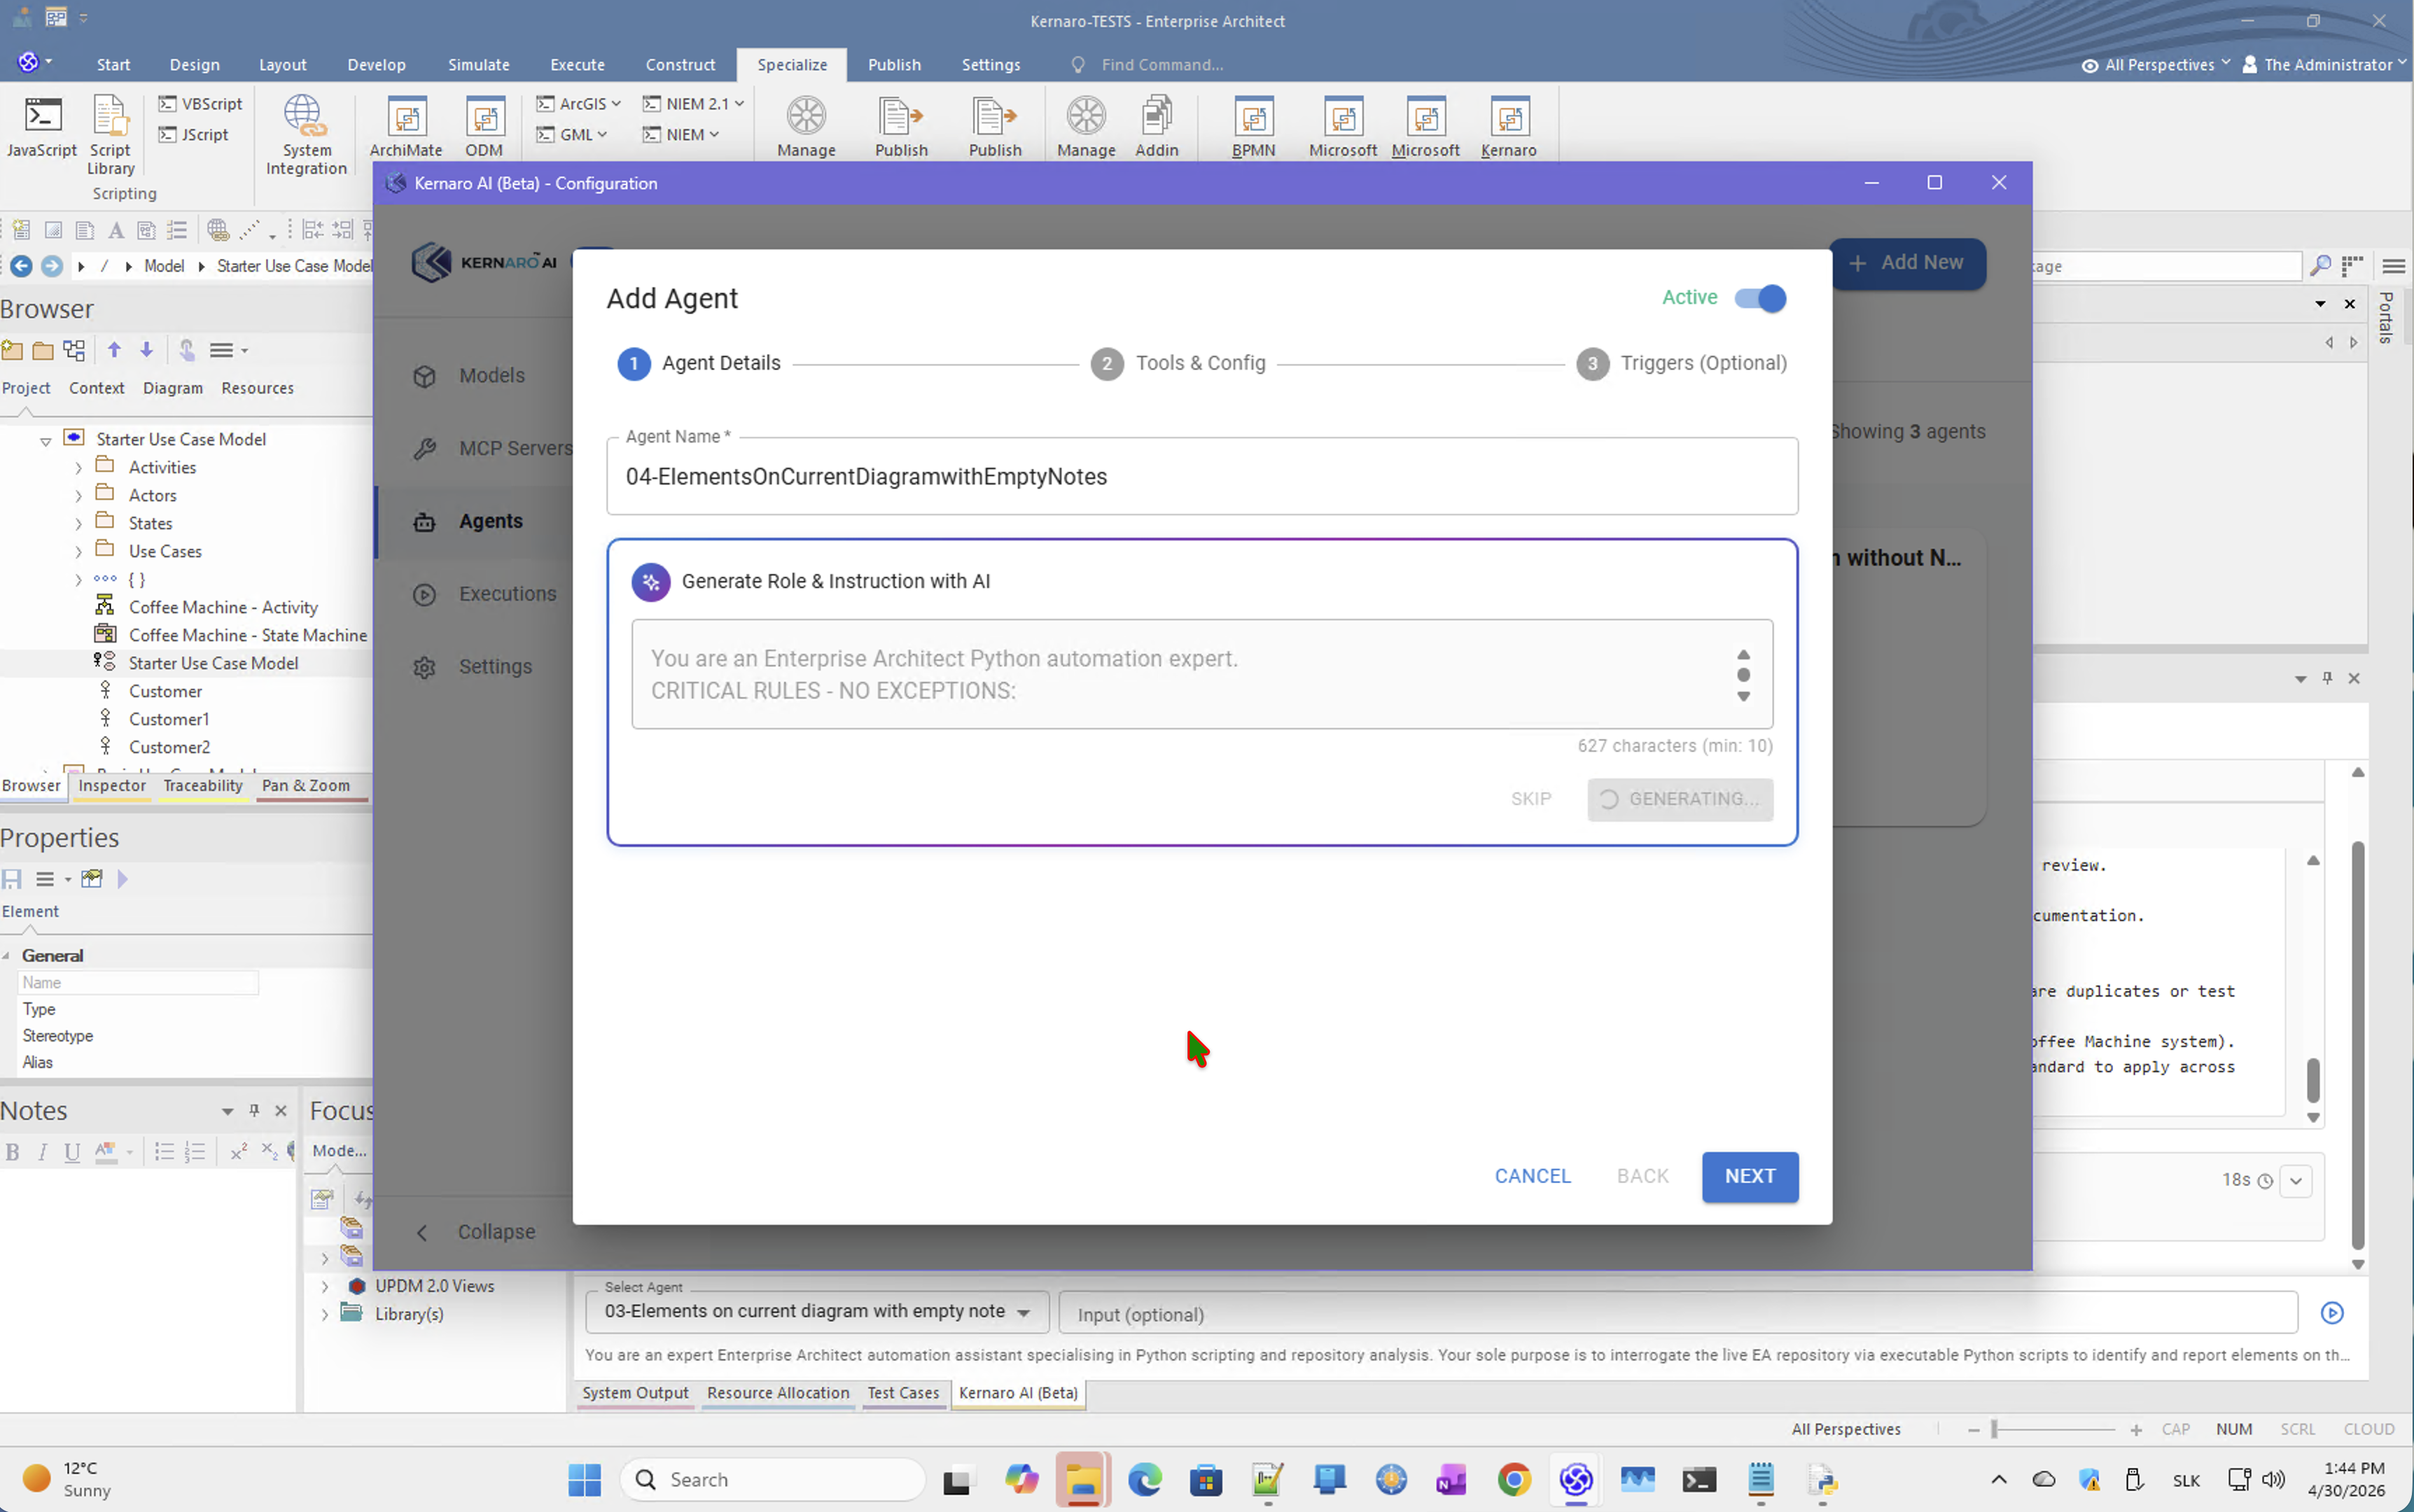The image size is (2414, 1512).
Task: Click the status bar zoom slider
Action: pos(2053,1430)
